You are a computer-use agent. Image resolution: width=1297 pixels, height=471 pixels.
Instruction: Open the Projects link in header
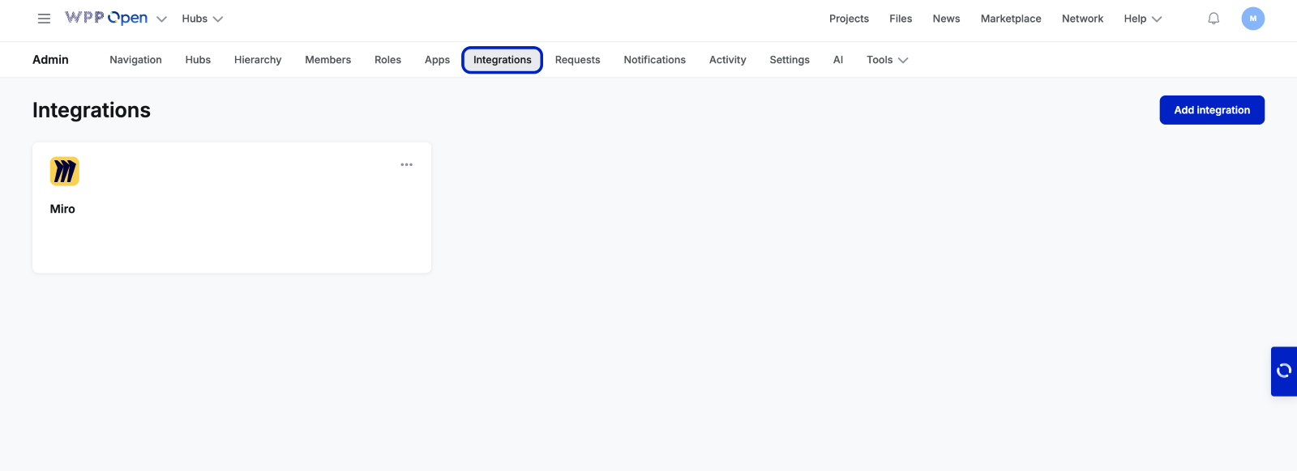849,19
